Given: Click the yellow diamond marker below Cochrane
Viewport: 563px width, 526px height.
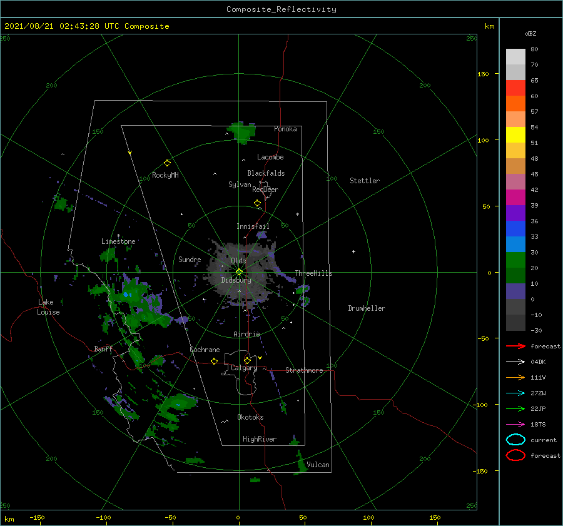Looking at the screenshot, I should 214,361.
